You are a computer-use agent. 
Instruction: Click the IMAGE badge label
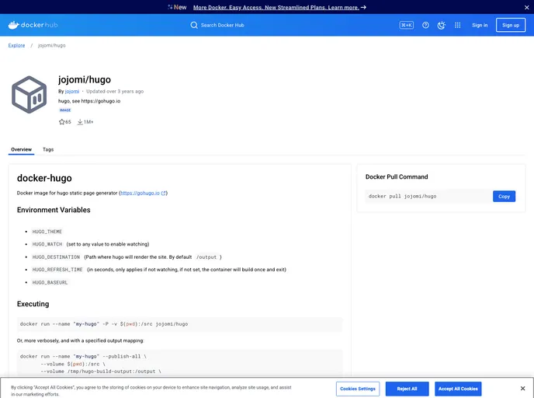pyautogui.click(x=65, y=110)
